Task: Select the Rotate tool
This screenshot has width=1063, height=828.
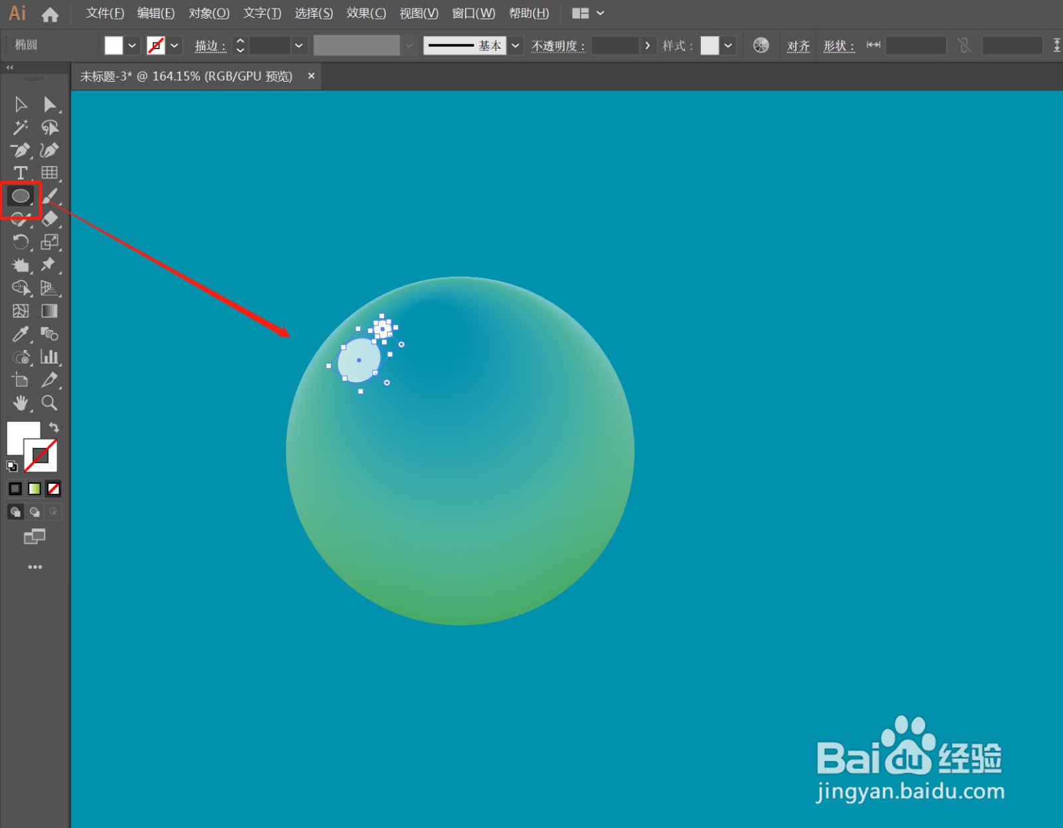Action: coord(21,242)
